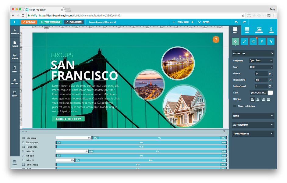Expand the Transparantie section

253,134
